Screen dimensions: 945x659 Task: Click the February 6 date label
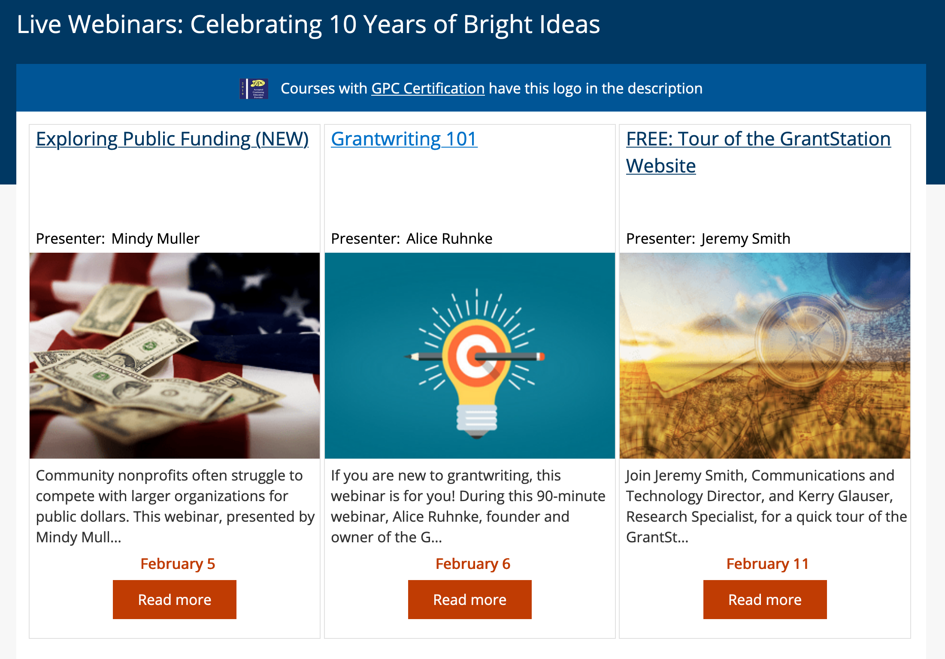[x=473, y=564]
